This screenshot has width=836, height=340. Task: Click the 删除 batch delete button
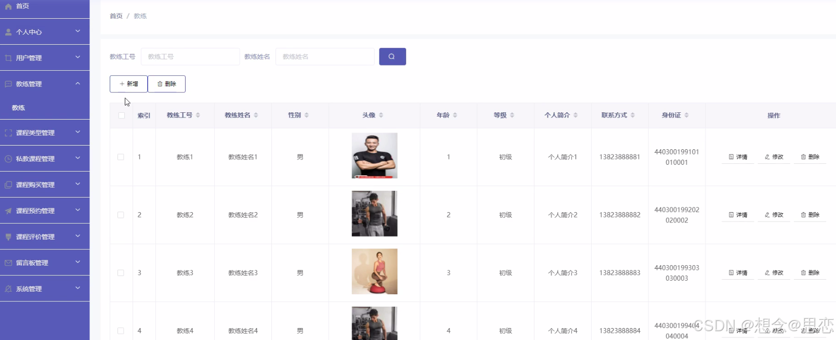click(x=166, y=84)
